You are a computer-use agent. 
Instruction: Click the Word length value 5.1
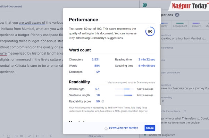tap(98, 89)
